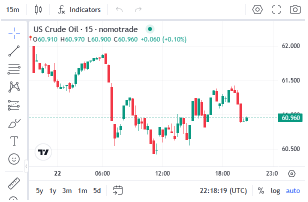Viewport: 308px width, 202px height.
Task: Select the ruler measure tool
Action: pos(14,183)
